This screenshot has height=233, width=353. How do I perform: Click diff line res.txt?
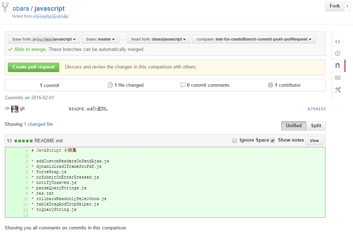[45, 194]
